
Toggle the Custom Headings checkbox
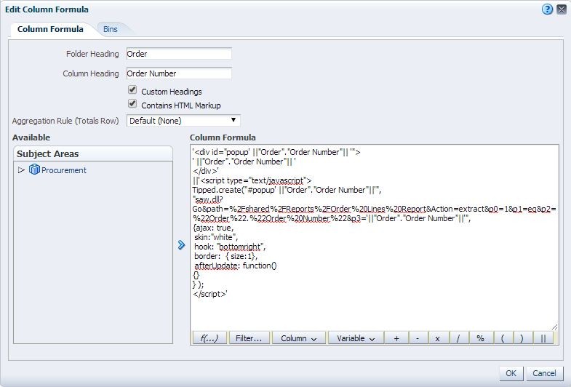[x=132, y=89]
